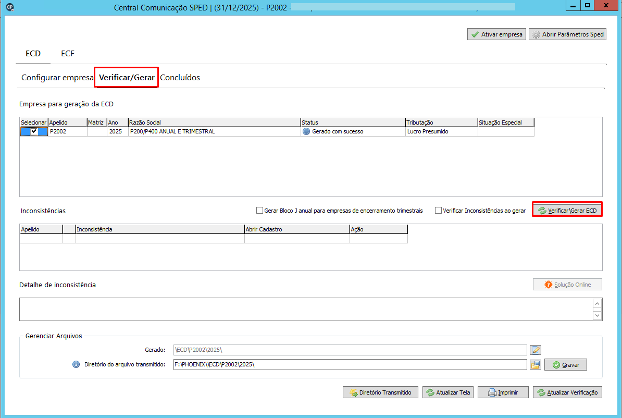Open the Configurar empresa tab

coord(57,78)
